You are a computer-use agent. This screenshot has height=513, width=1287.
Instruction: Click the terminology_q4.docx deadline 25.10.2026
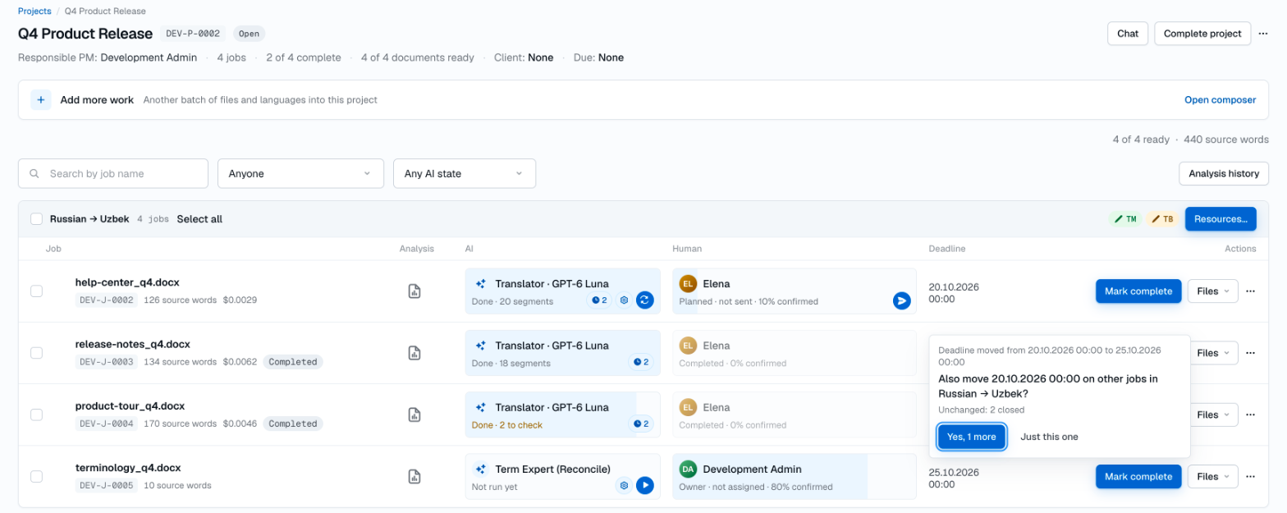(954, 479)
